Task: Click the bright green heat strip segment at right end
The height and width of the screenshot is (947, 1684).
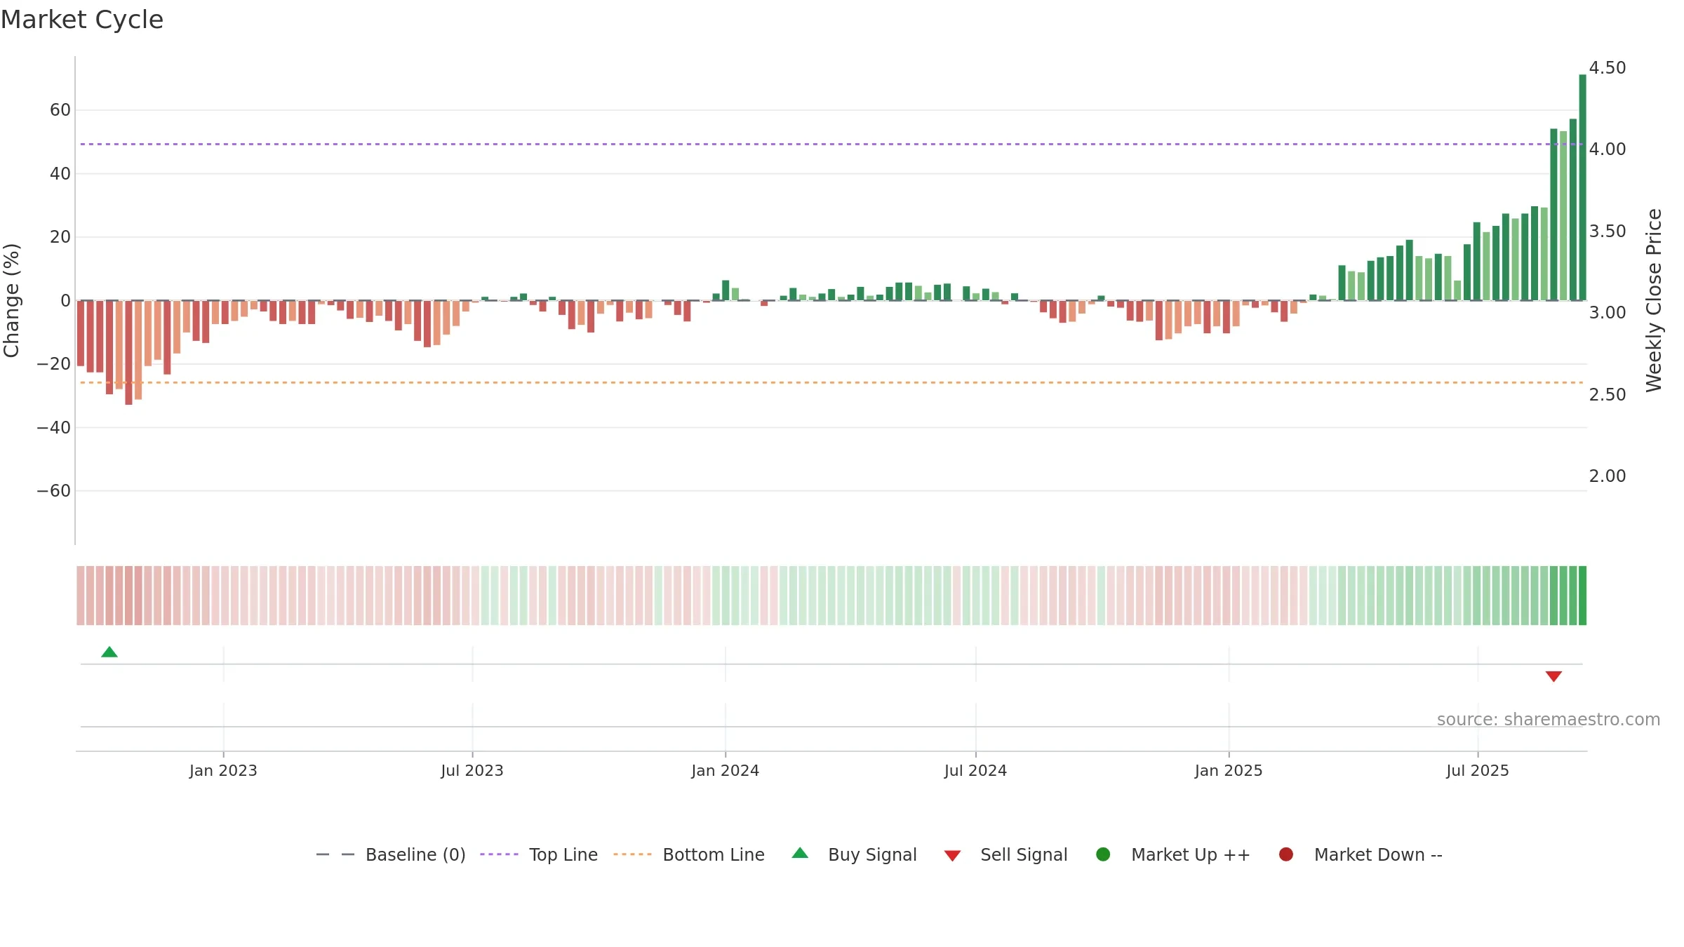Action: click(x=1582, y=595)
